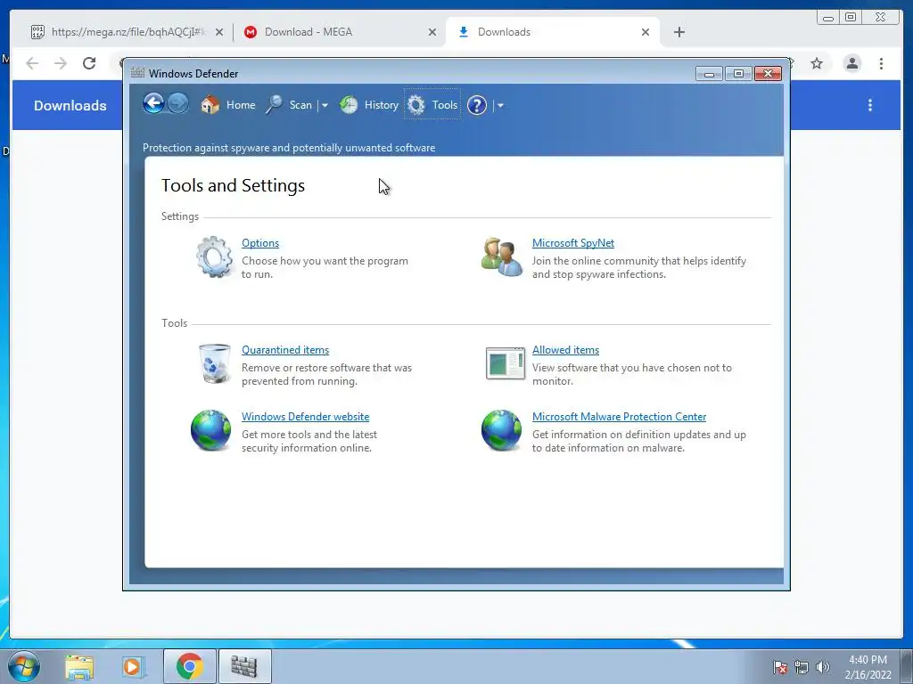Click the Options gear icon
Viewport: 913px width, 684px height.
point(214,256)
